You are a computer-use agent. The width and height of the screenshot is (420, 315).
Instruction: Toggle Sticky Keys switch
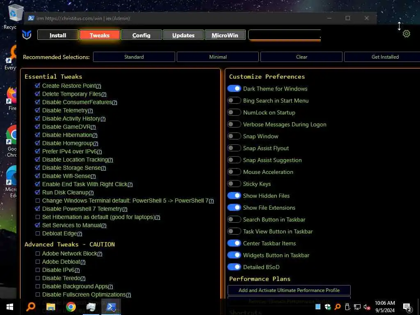pos(234,184)
